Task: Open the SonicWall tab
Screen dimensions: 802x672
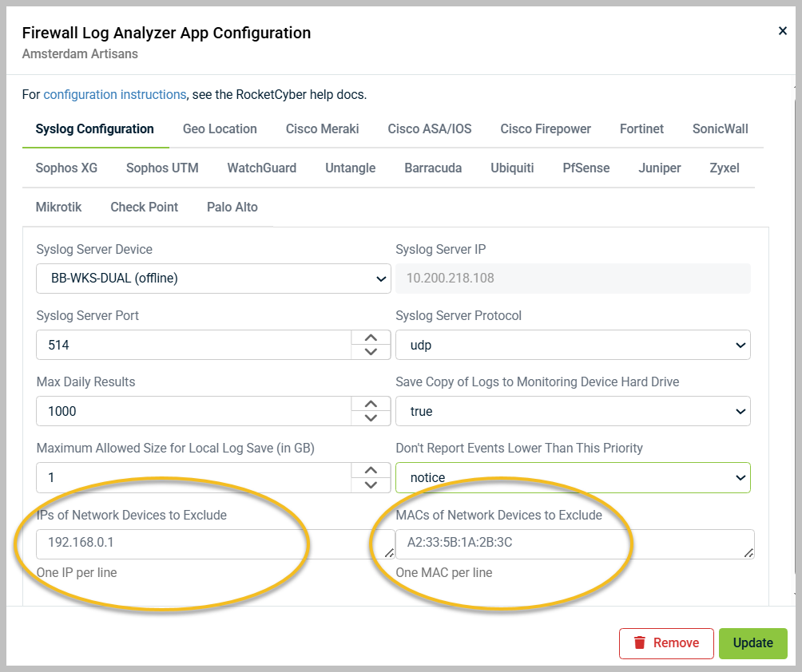Action: pyautogui.click(x=720, y=128)
